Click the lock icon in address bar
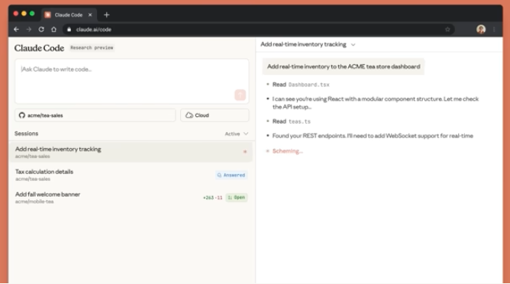 (69, 29)
